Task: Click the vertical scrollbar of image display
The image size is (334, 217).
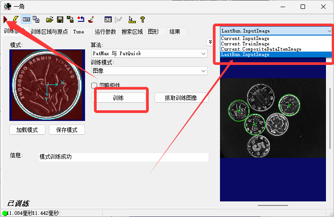Action: coord(330,118)
